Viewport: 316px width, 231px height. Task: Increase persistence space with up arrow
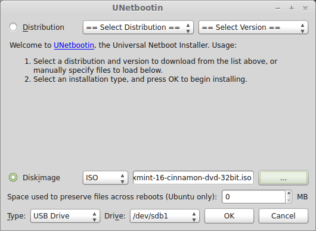pyautogui.click(x=289, y=193)
